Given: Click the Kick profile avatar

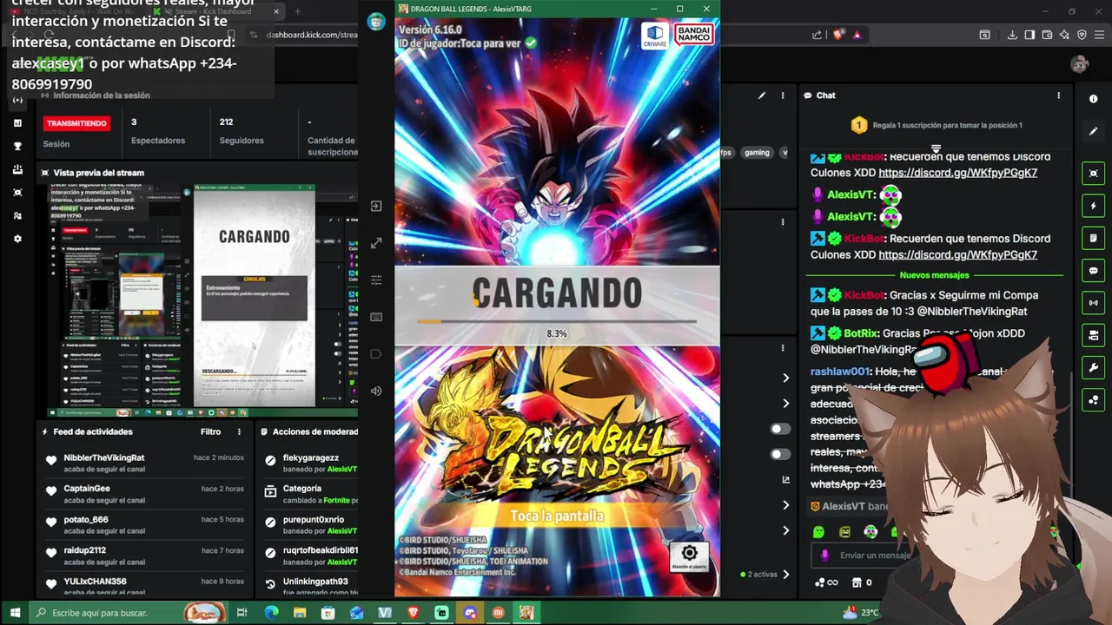Looking at the screenshot, I should click(x=1080, y=64).
